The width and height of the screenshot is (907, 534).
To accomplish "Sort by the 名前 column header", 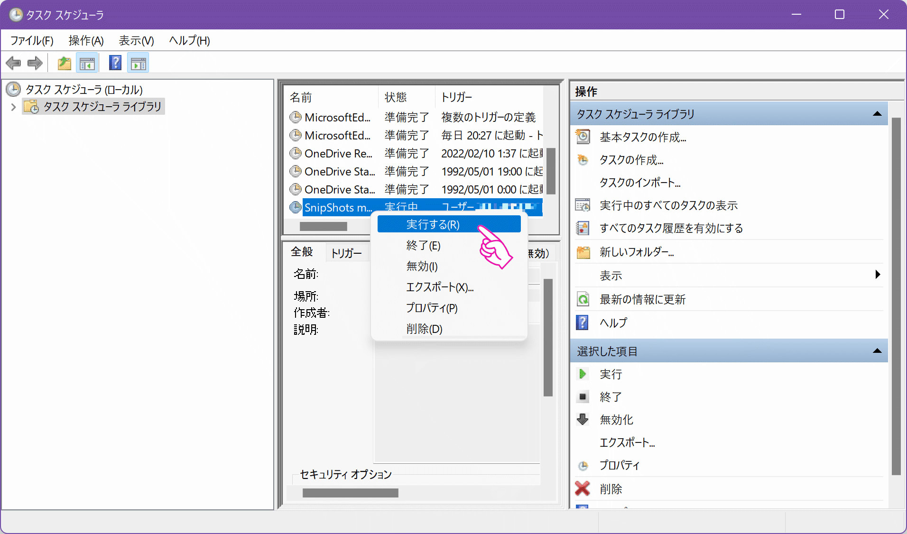I will pyautogui.click(x=331, y=97).
